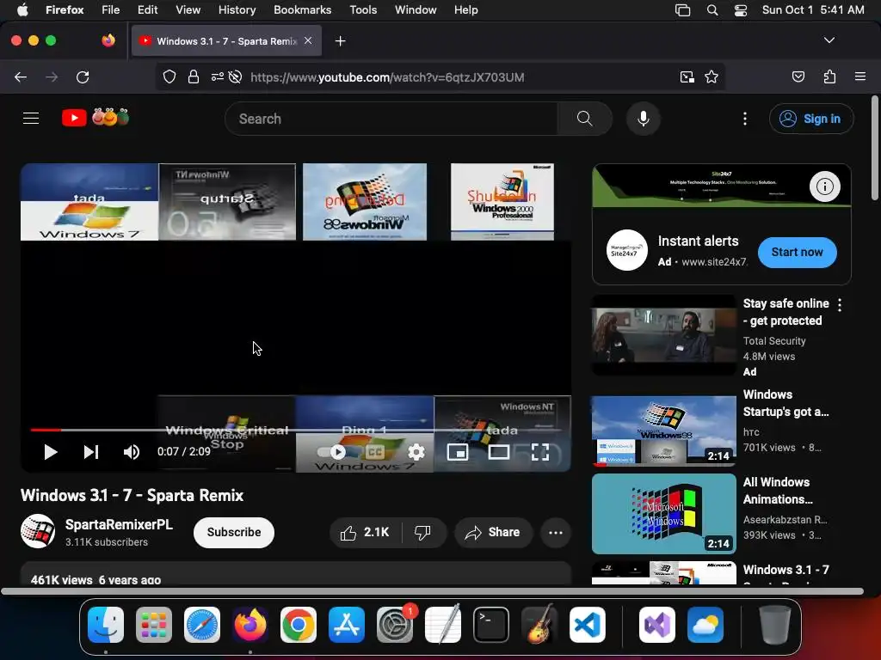881x660 pixels.
Task: Bookmark this page star
Action: (x=712, y=76)
